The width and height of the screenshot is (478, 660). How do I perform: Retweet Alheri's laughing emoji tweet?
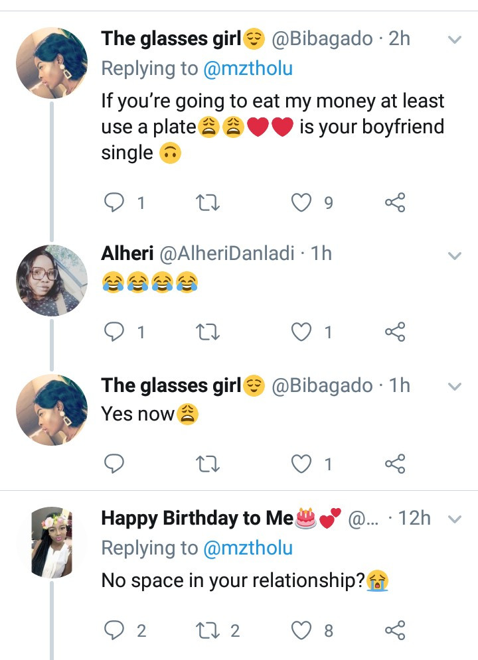click(208, 332)
